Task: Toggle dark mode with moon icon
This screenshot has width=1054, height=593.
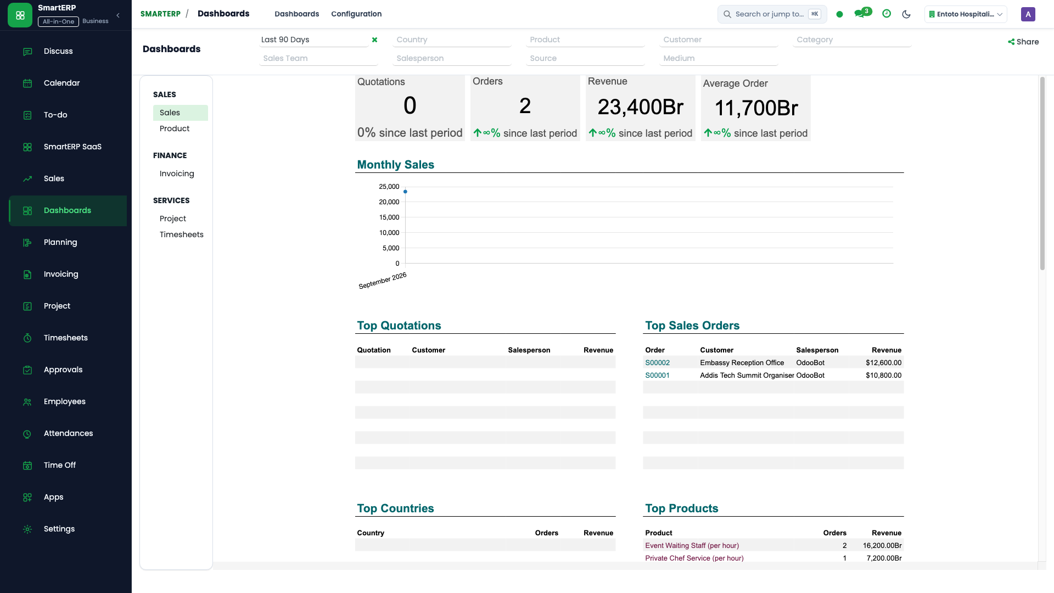Action: tap(906, 14)
